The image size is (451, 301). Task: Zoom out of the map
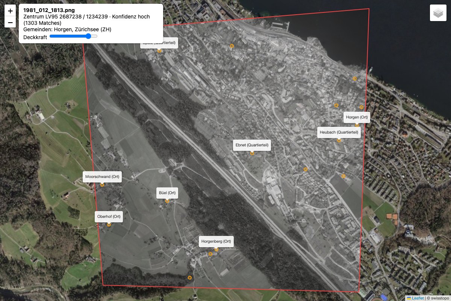point(10,22)
